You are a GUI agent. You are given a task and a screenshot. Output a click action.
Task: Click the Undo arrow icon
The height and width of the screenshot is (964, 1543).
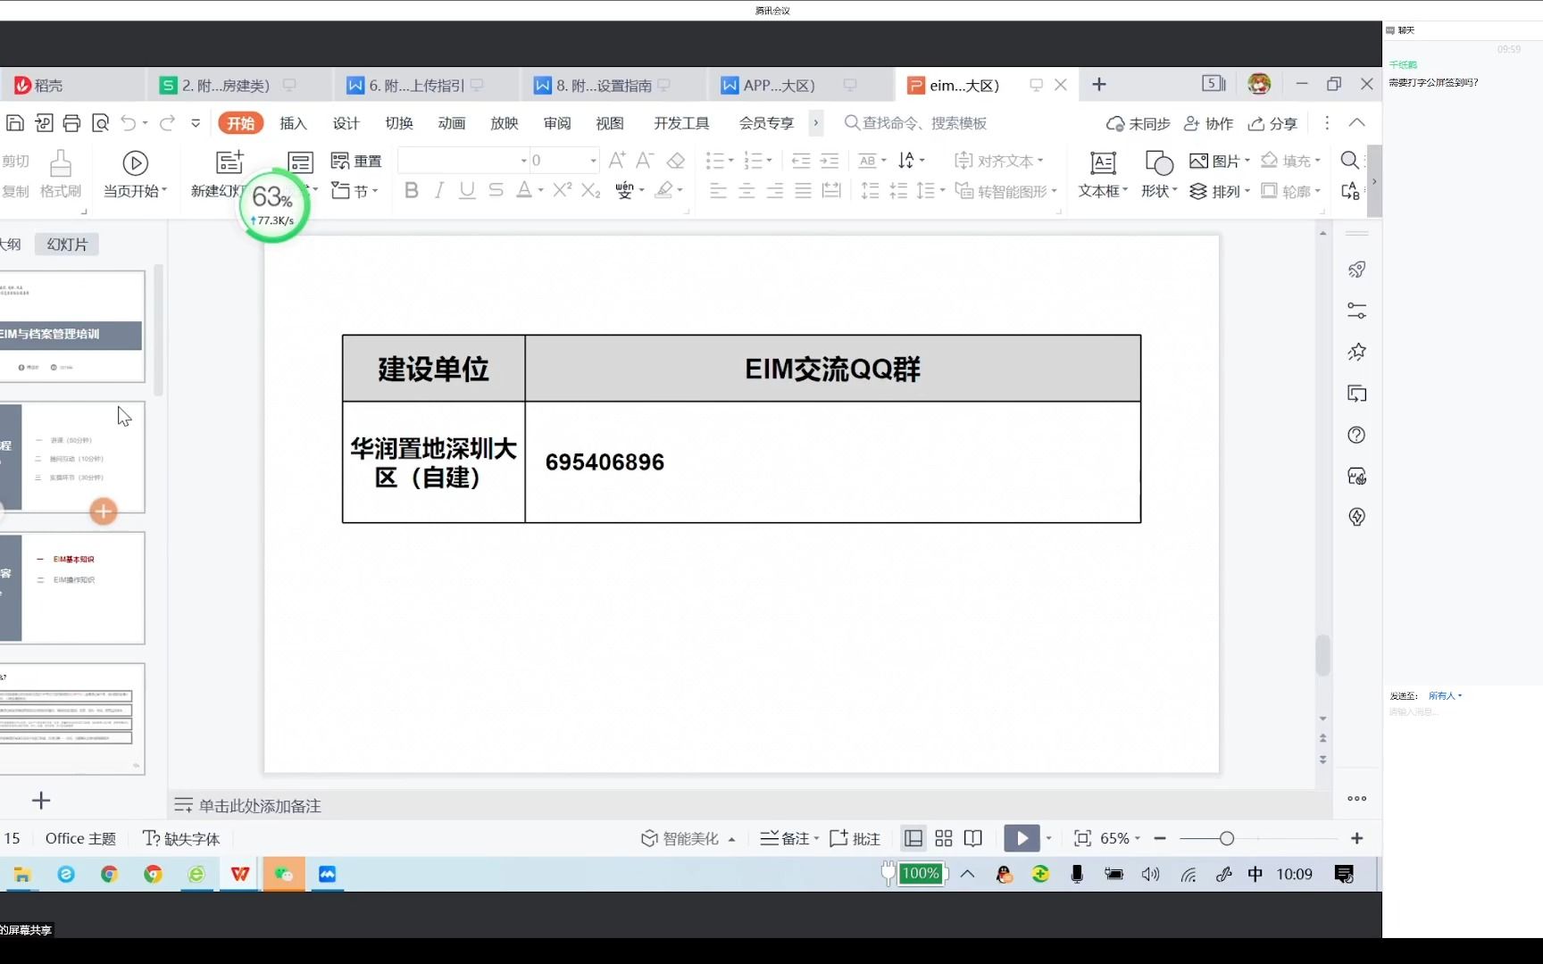coord(129,123)
